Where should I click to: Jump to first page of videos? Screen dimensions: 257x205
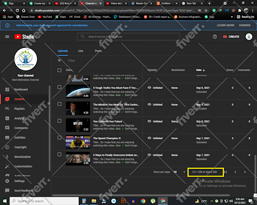point(226,172)
